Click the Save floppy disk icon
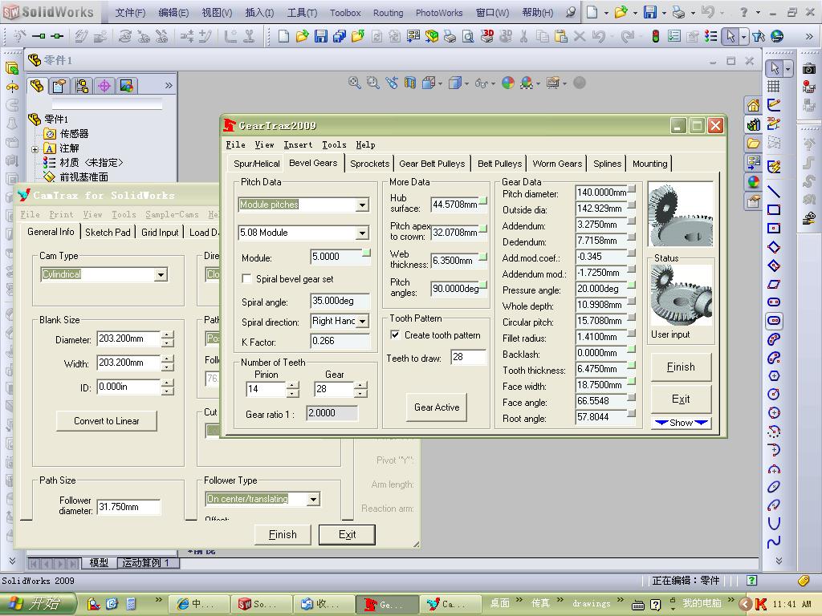This screenshot has height=616, width=822. [321, 36]
